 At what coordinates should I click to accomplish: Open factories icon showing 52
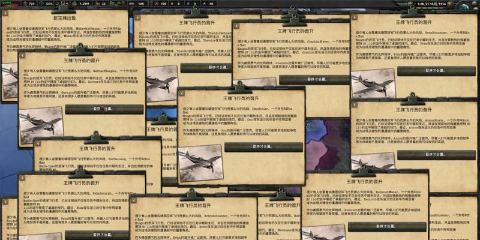point(98,4)
